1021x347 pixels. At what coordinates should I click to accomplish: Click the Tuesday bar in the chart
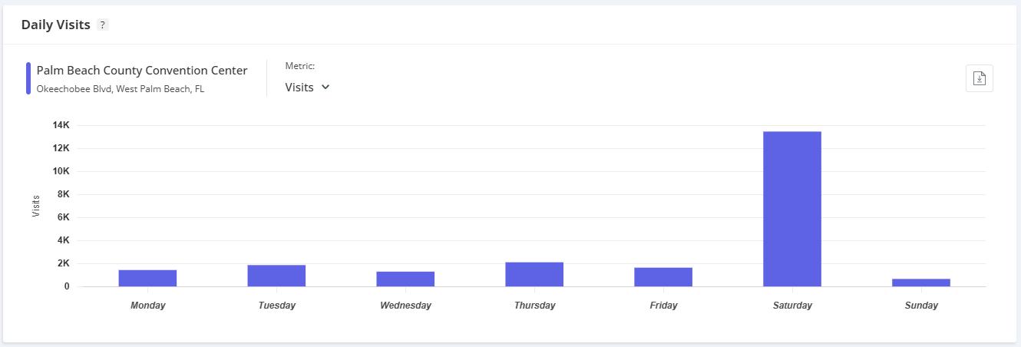(276, 276)
